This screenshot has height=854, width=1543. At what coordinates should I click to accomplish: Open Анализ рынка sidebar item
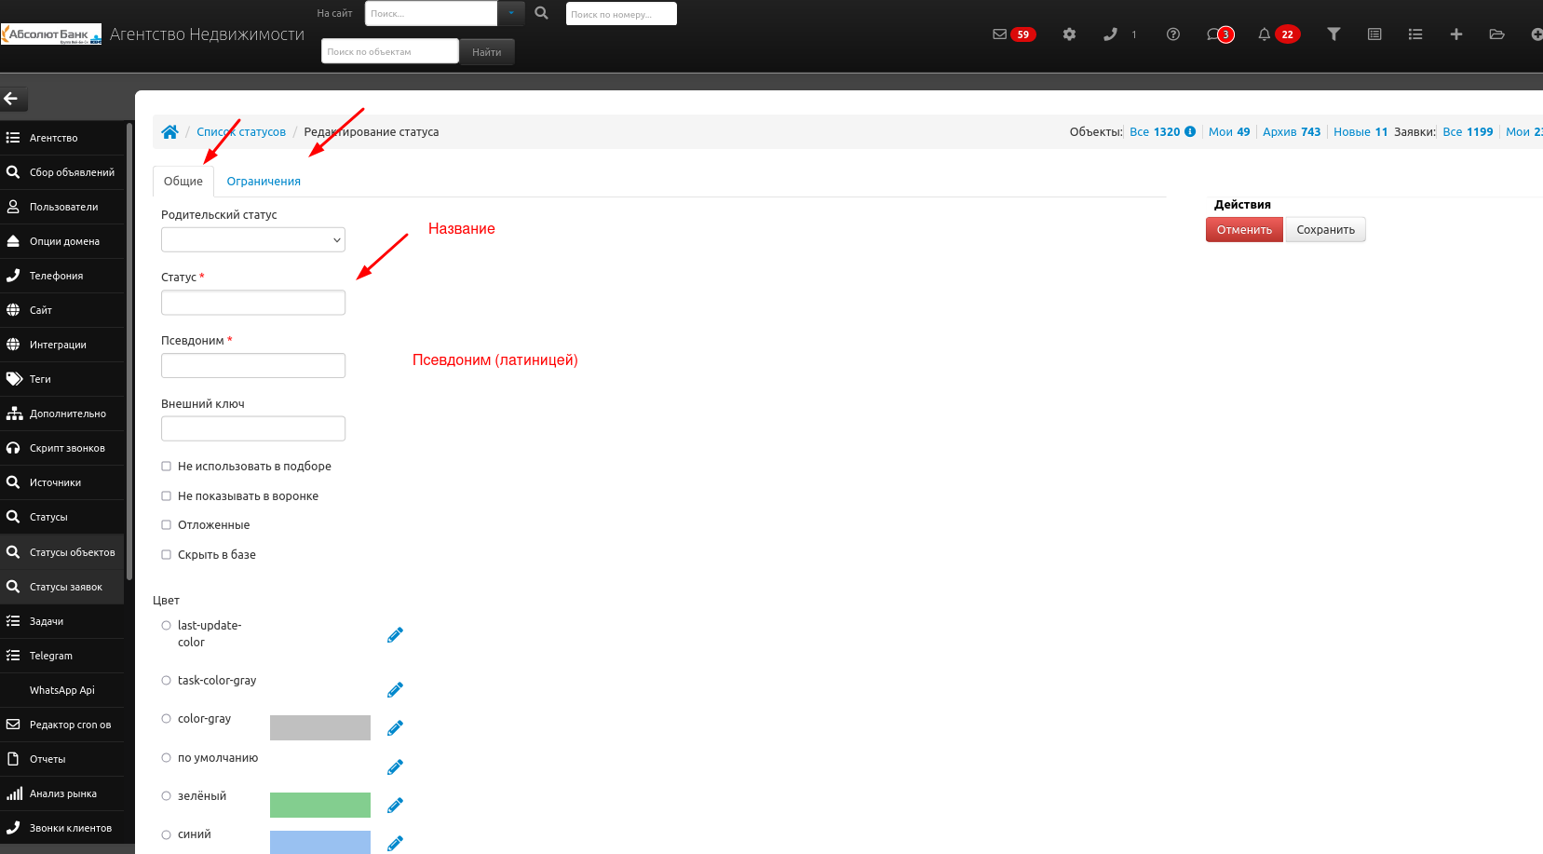[x=62, y=793]
